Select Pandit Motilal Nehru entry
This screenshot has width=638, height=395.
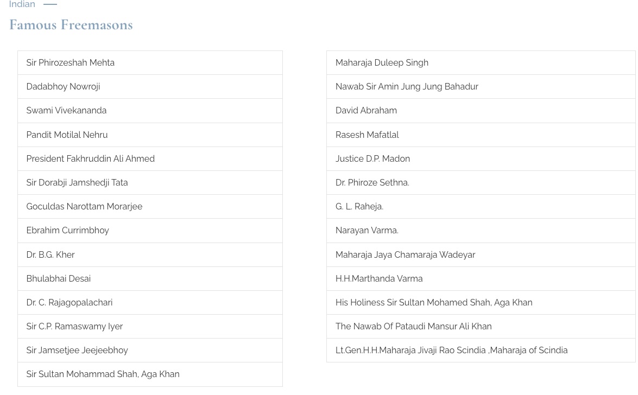click(67, 135)
